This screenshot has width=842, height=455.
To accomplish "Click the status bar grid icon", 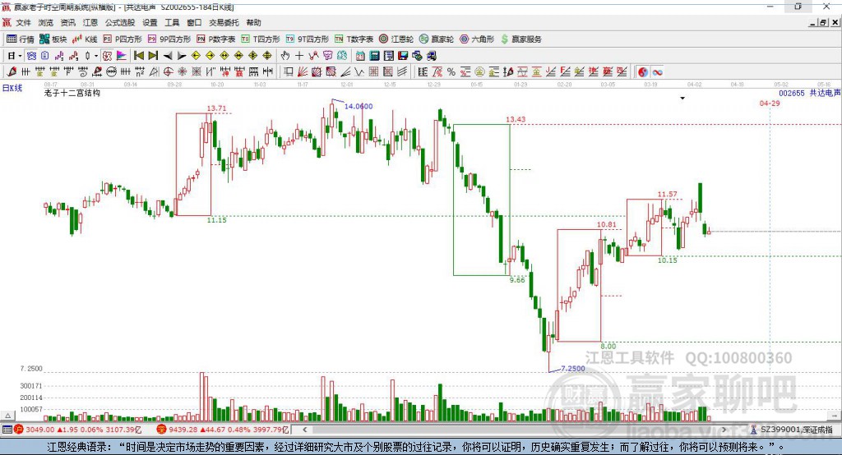I will 7,430.
